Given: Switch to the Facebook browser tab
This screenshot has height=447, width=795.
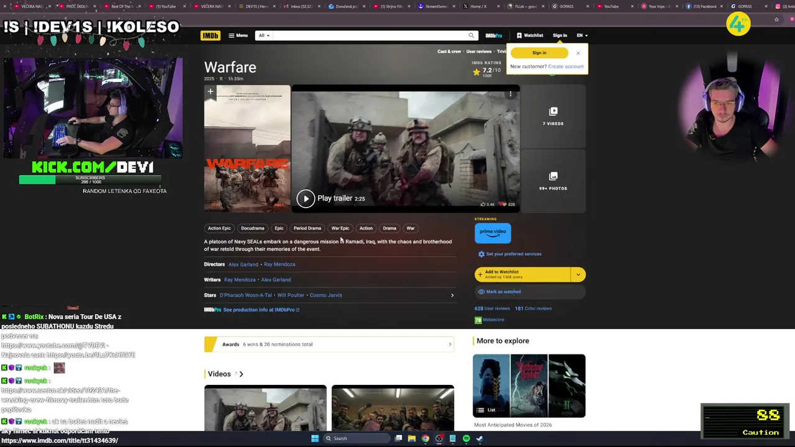Looking at the screenshot, I should [705, 6].
